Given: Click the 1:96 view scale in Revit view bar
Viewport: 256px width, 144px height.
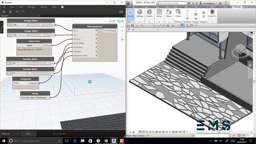Looking at the screenshot, I should pos(132,132).
